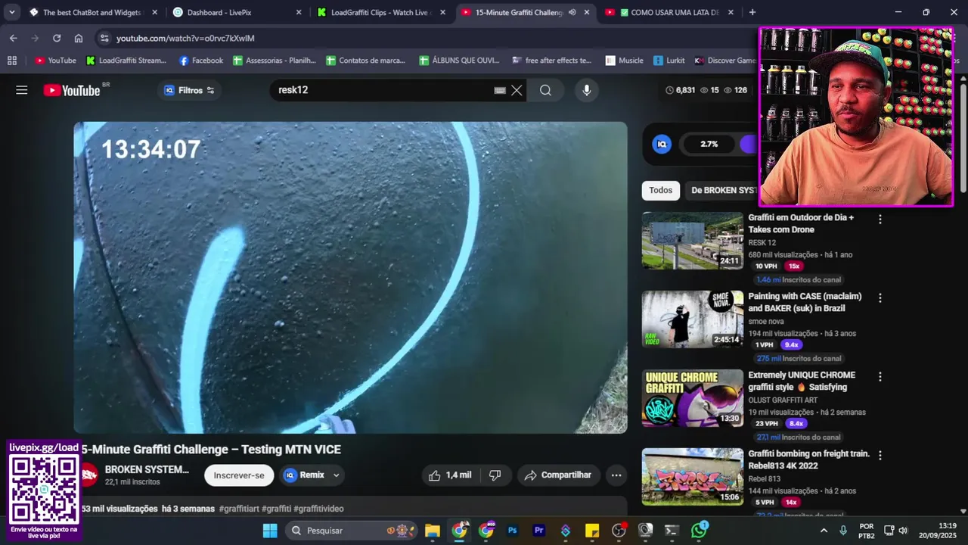Open the YouTube hamburger guide menu

[21, 90]
